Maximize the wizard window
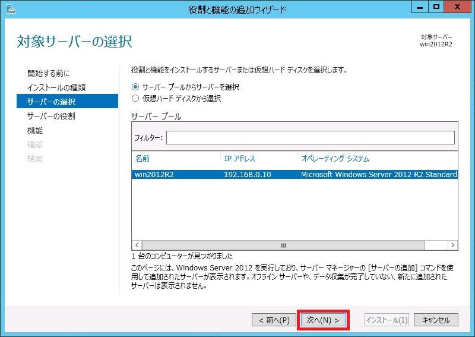475x337 pixels. click(436, 7)
